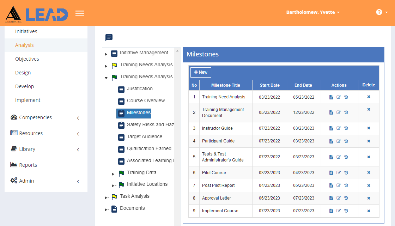This screenshot has width=395, height=226.
Task: Edit the Tests & Test Administrator's Guide milestone
Action: (339, 157)
